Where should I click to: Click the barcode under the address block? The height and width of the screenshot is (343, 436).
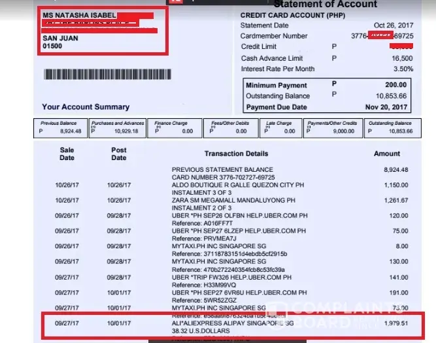click(107, 74)
